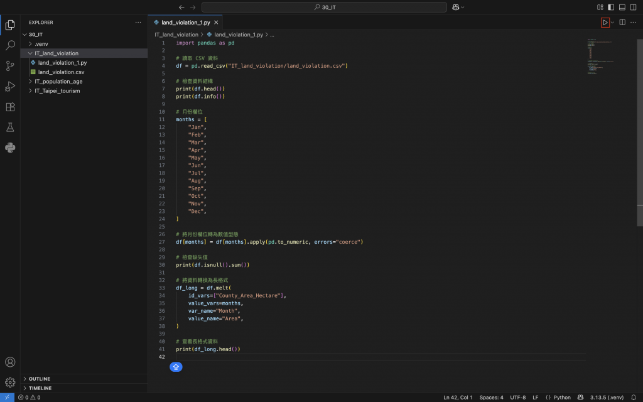Open the Extensions view

click(x=10, y=107)
